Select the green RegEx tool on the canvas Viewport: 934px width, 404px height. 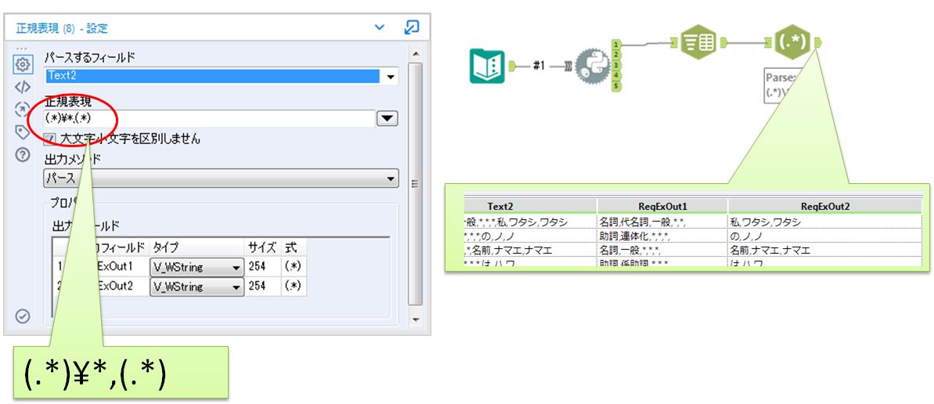pyautogui.click(x=792, y=41)
